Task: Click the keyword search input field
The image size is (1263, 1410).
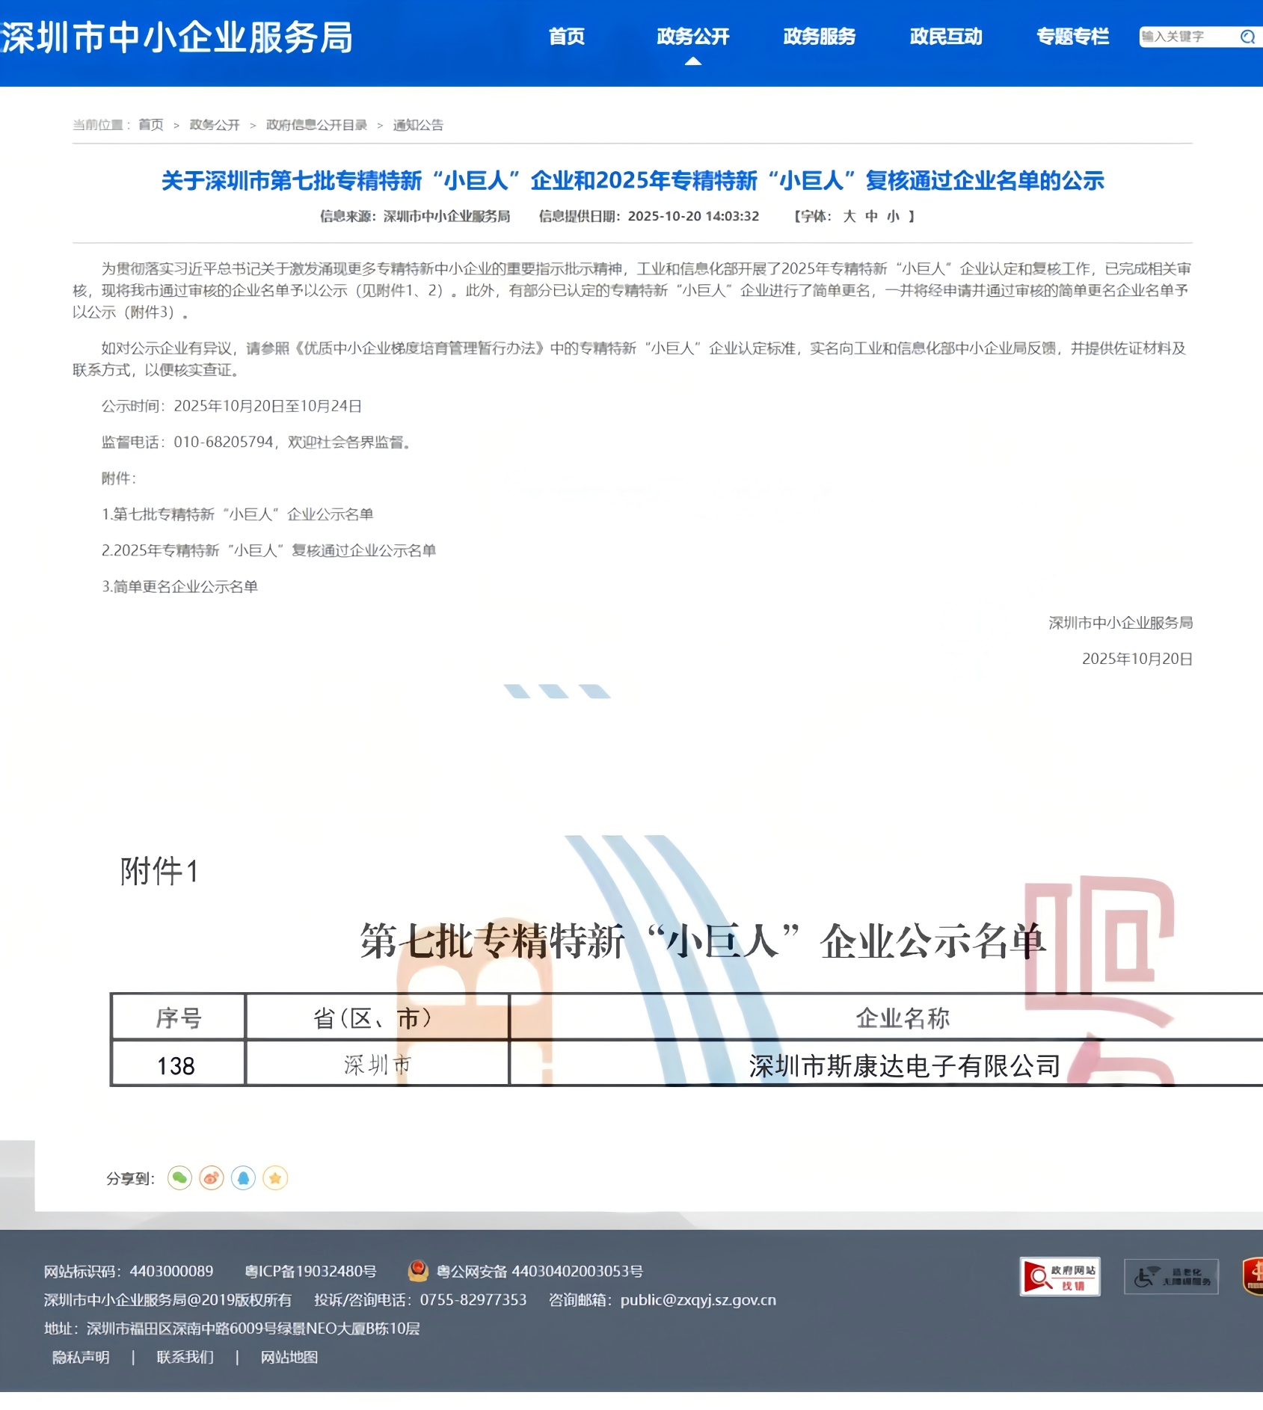Action: click(1181, 36)
